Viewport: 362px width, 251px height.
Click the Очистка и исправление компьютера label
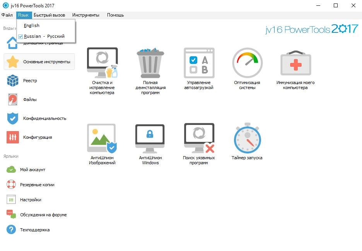point(102,88)
